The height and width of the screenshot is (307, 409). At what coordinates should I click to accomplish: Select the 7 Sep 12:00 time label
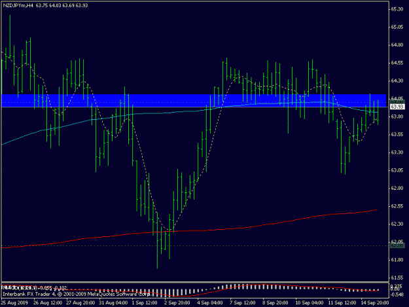coord(243,303)
